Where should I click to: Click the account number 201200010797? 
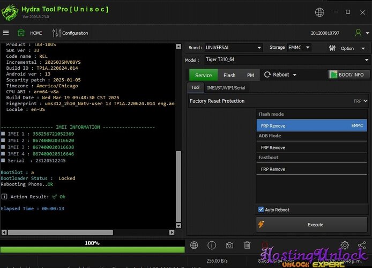(325, 33)
